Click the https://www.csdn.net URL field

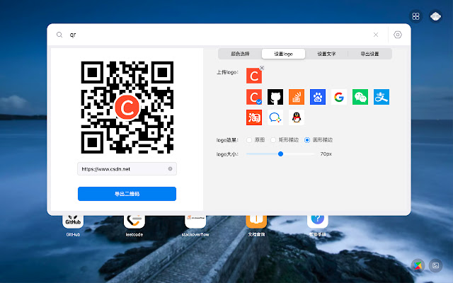pos(127,169)
